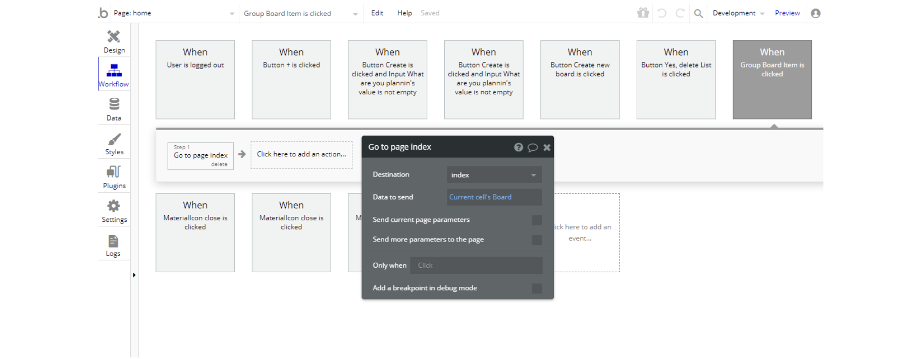Open the Edit menu
Image resolution: width=924 pixels, height=359 pixels.
[377, 13]
